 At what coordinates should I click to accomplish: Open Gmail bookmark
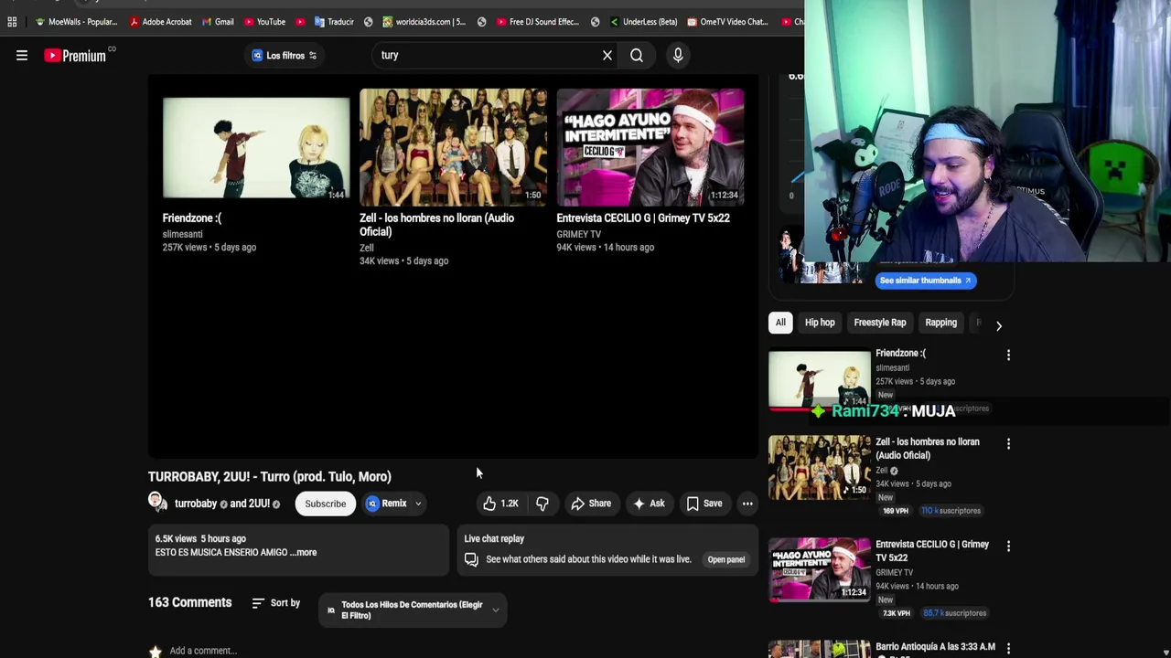pyautogui.click(x=219, y=22)
